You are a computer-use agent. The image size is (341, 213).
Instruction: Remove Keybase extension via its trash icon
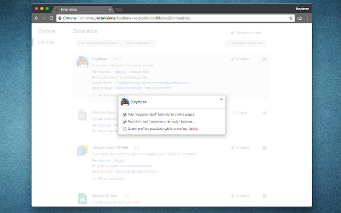tap(264, 59)
